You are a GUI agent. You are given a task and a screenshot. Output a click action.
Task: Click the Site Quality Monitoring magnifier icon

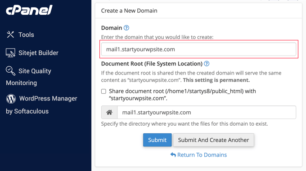(10, 71)
